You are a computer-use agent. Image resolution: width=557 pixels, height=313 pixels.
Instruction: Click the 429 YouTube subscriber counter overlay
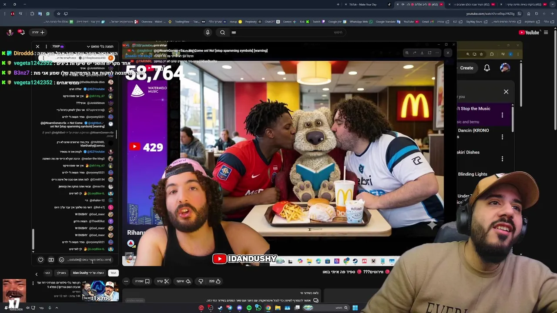tap(147, 147)
